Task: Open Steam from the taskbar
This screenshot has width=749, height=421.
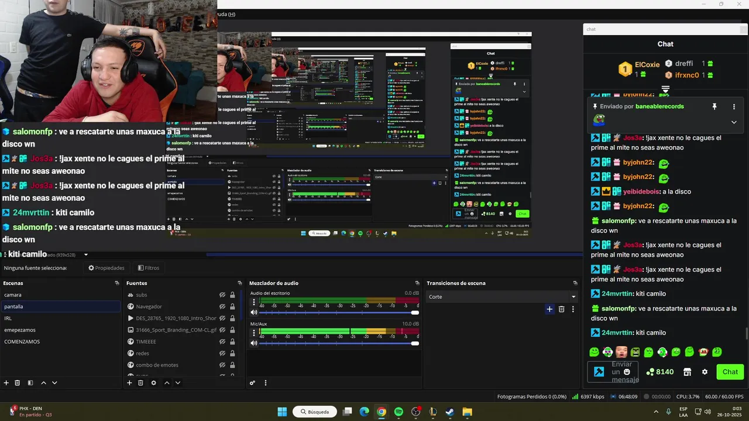Action: tap(449, 412)
